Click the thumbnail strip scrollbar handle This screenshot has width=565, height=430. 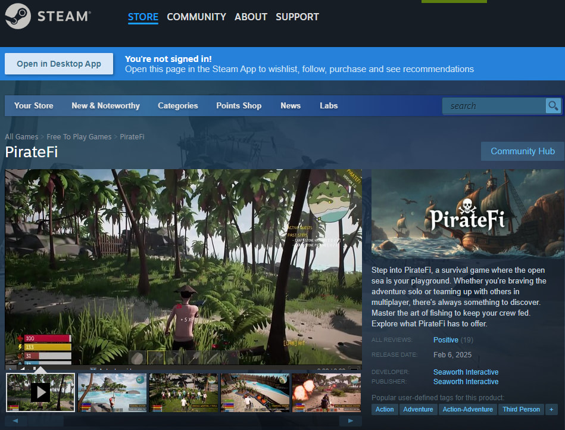click(x=46, y=420)
